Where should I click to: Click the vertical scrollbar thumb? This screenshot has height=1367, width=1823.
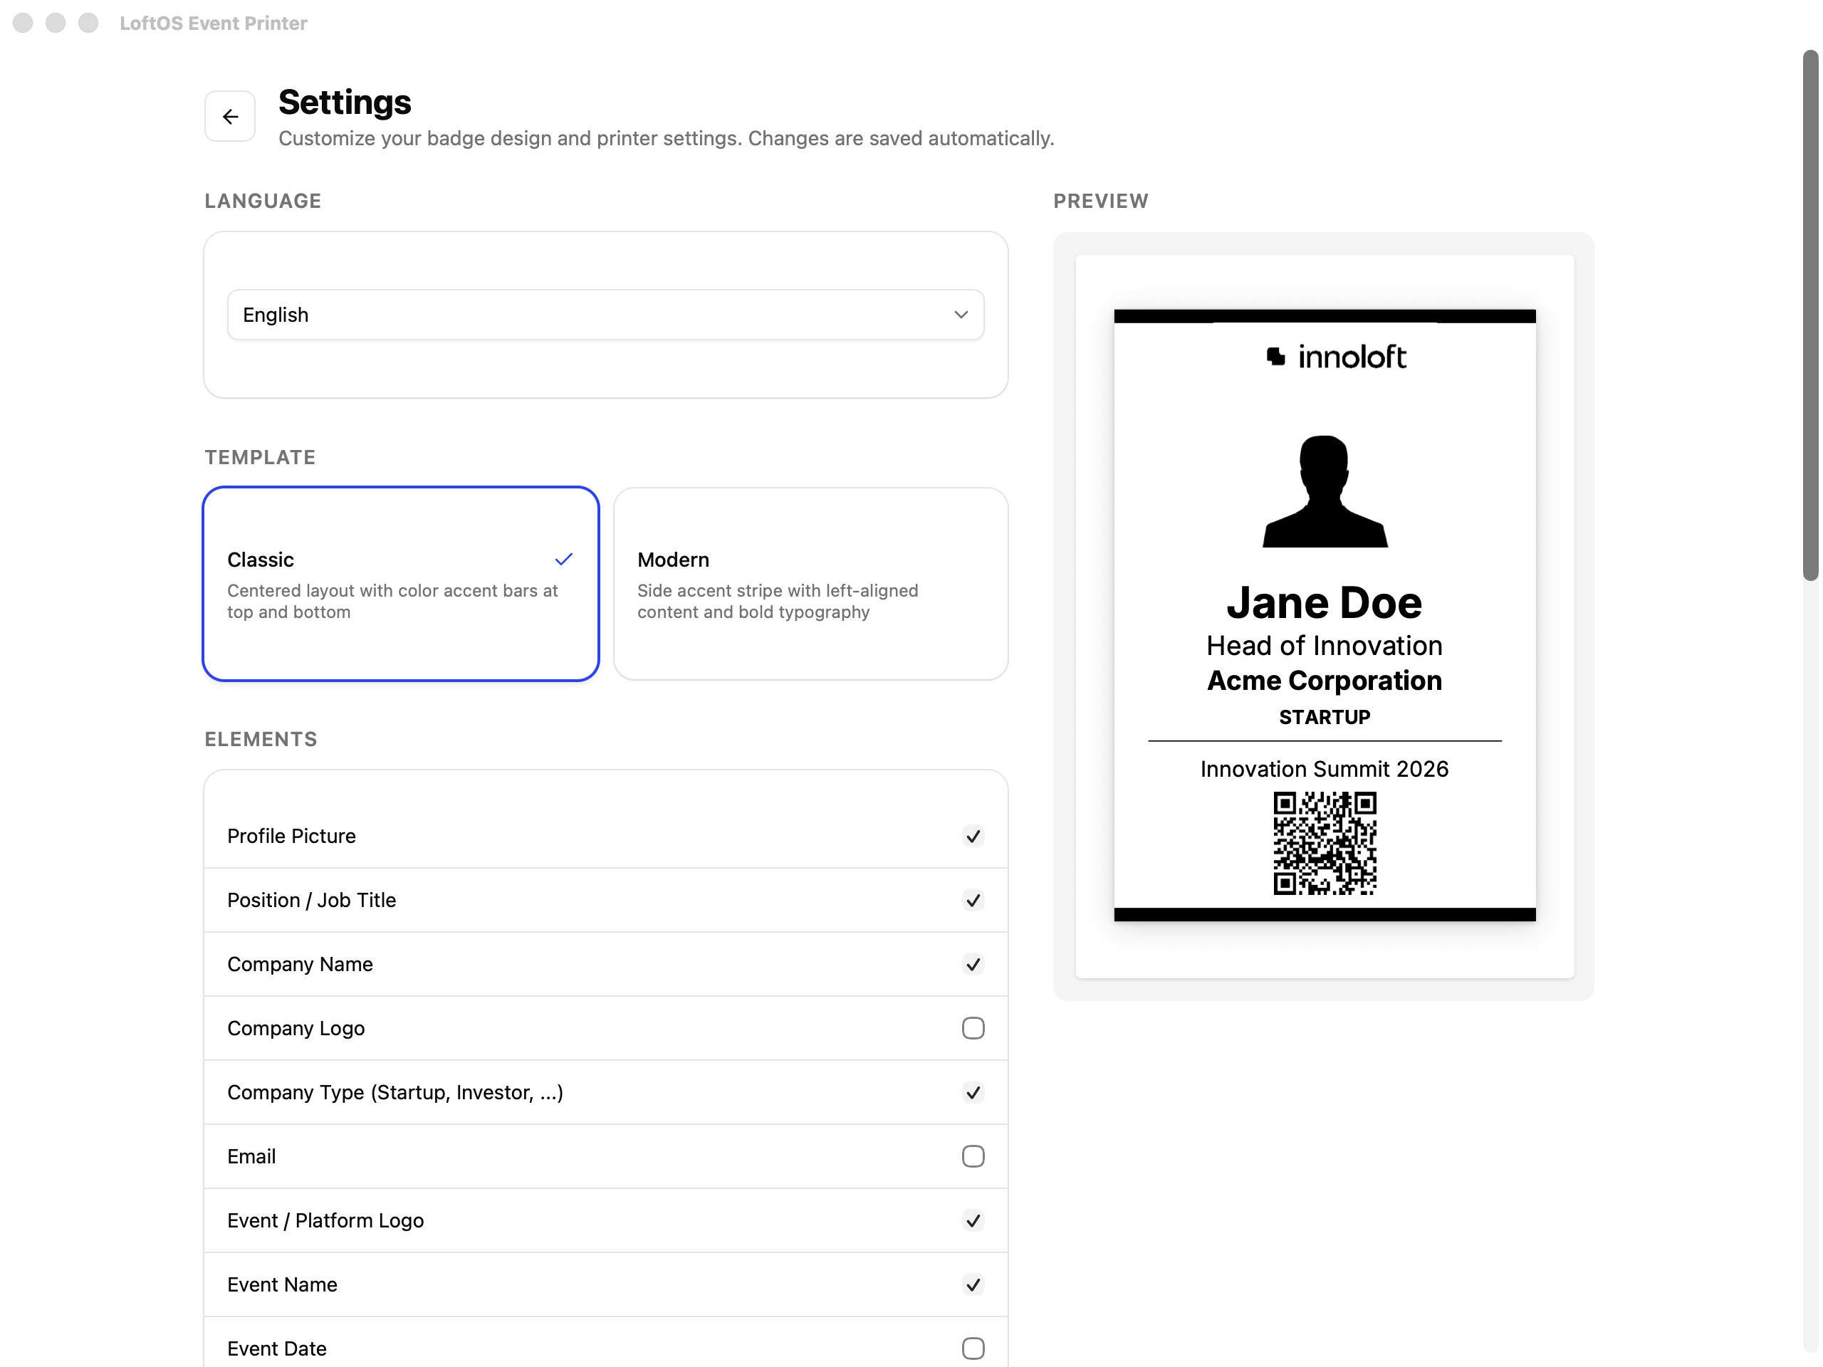(x=1809, y=315)
